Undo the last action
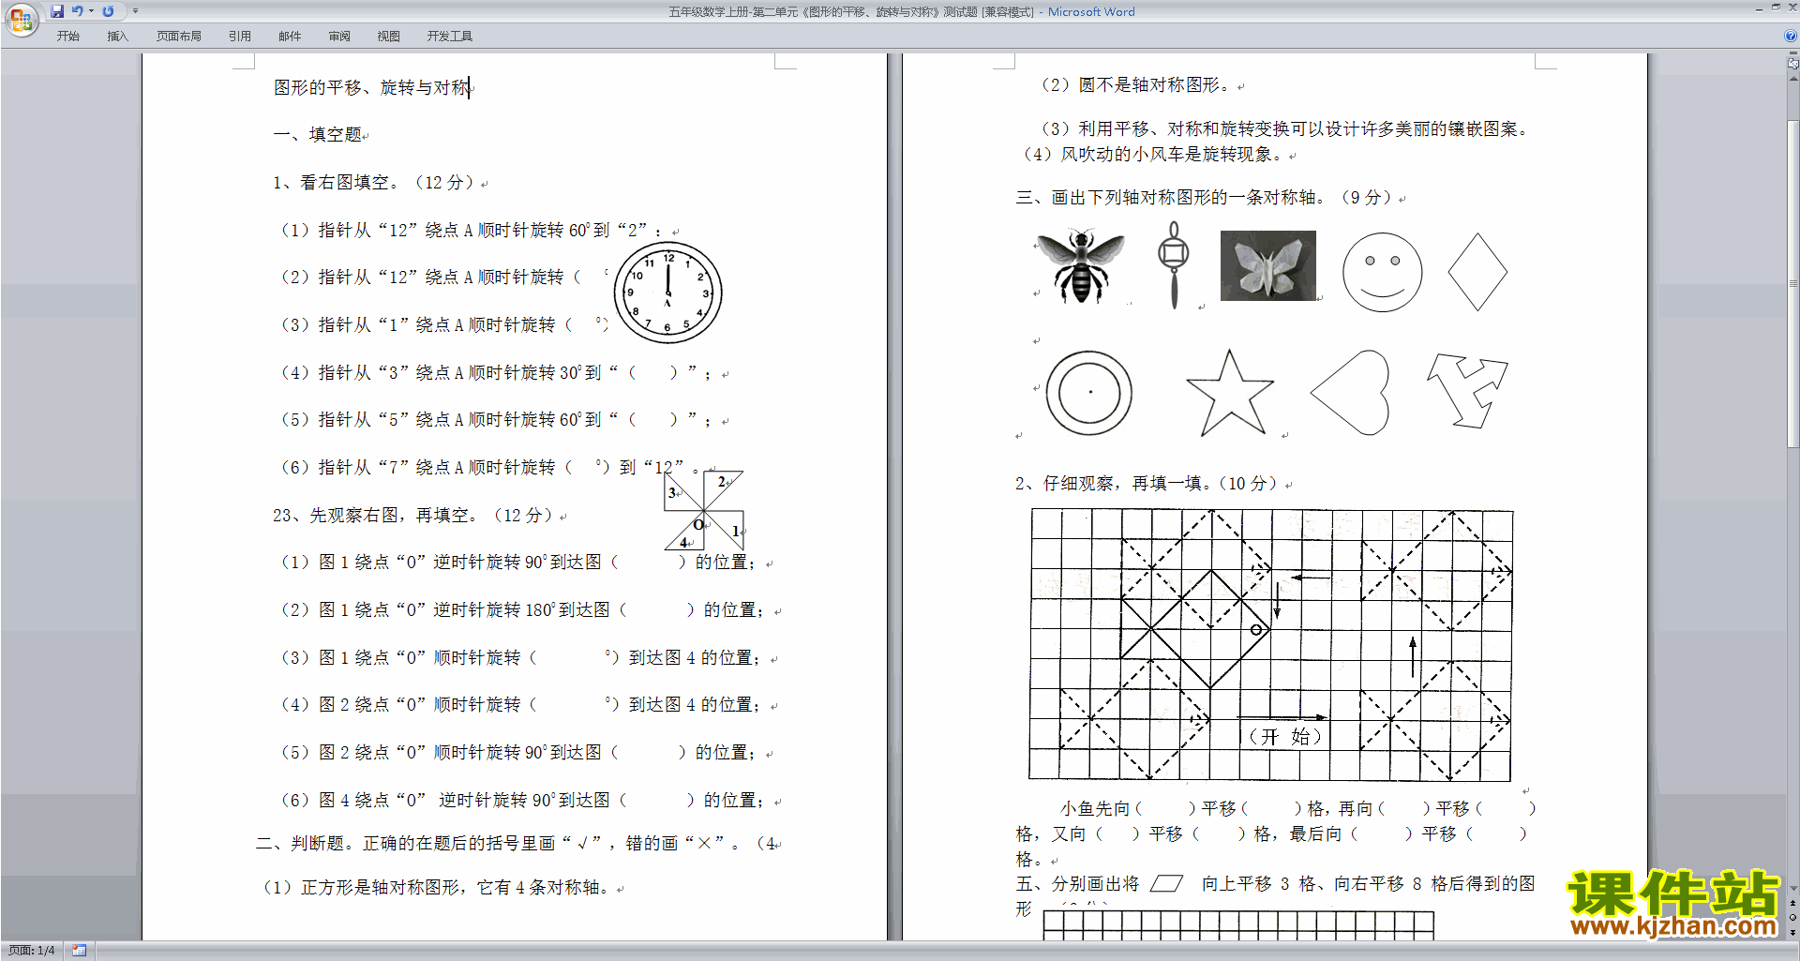The height and width of the screenshot is (961, 1800). (78, 11)
